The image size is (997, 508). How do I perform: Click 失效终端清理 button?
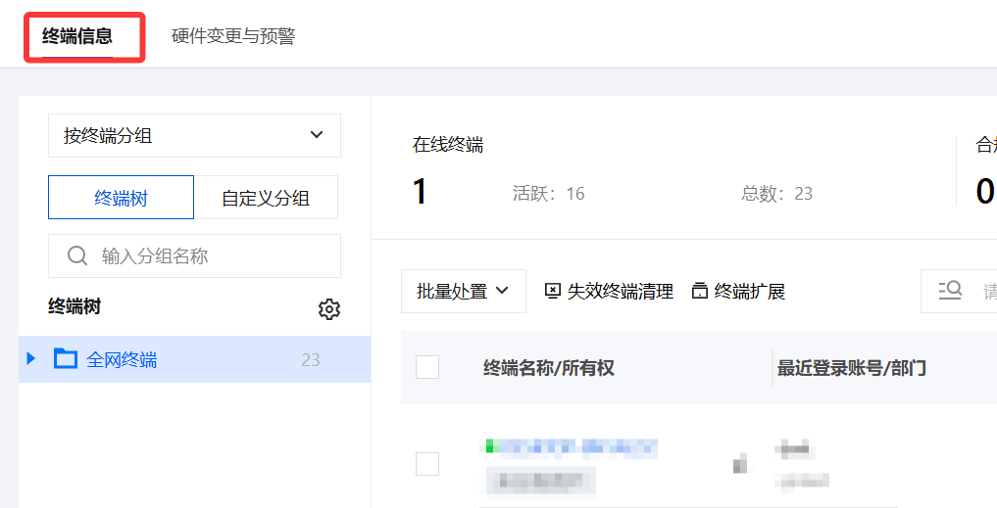(609, 291)
